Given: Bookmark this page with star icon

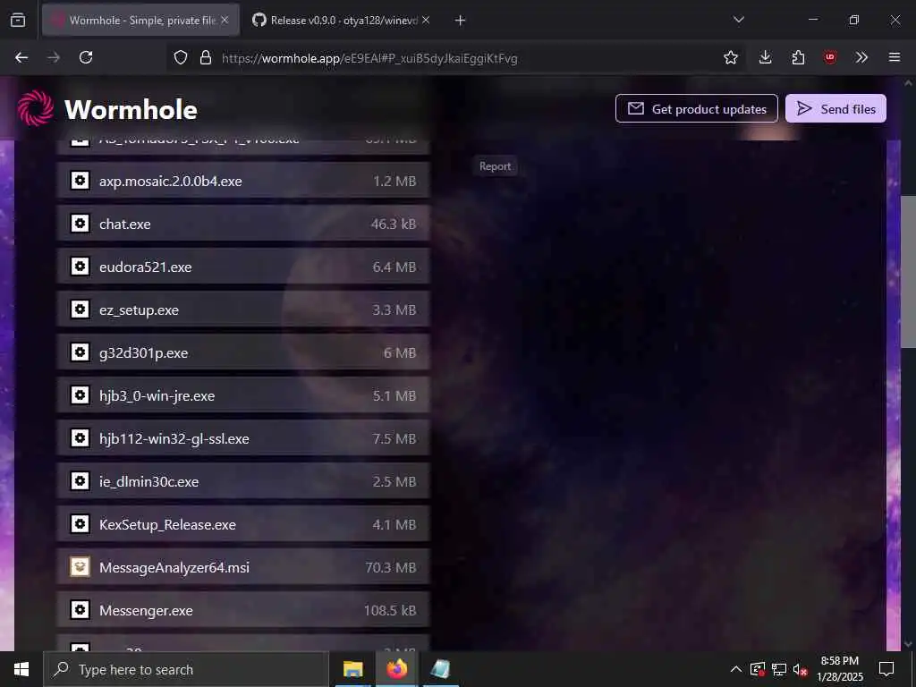Looking at the screenshot, I should 730,57.
